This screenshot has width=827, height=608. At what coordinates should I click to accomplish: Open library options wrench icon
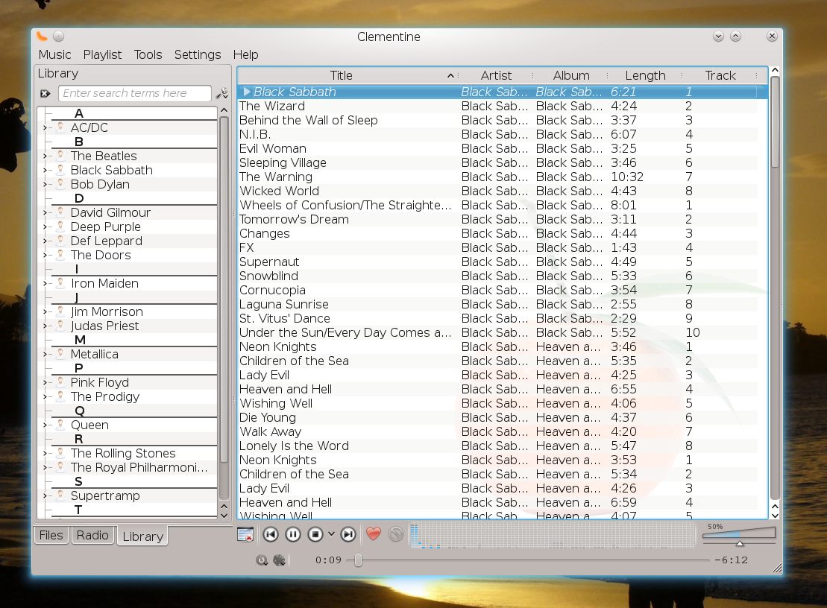tap(222, 93)
